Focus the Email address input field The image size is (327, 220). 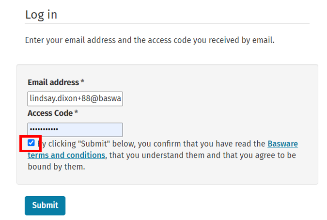[75, 99]
